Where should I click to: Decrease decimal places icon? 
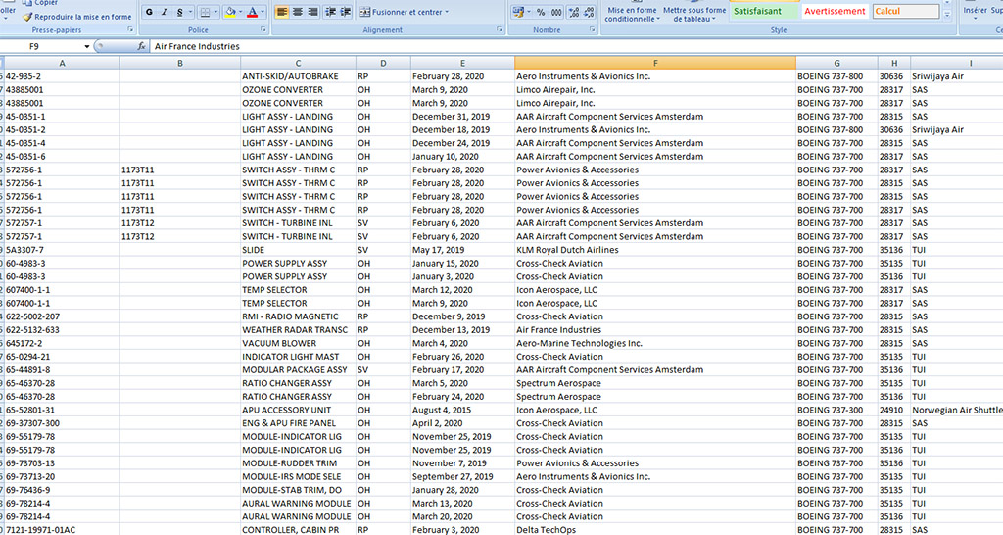pos(589,12)
